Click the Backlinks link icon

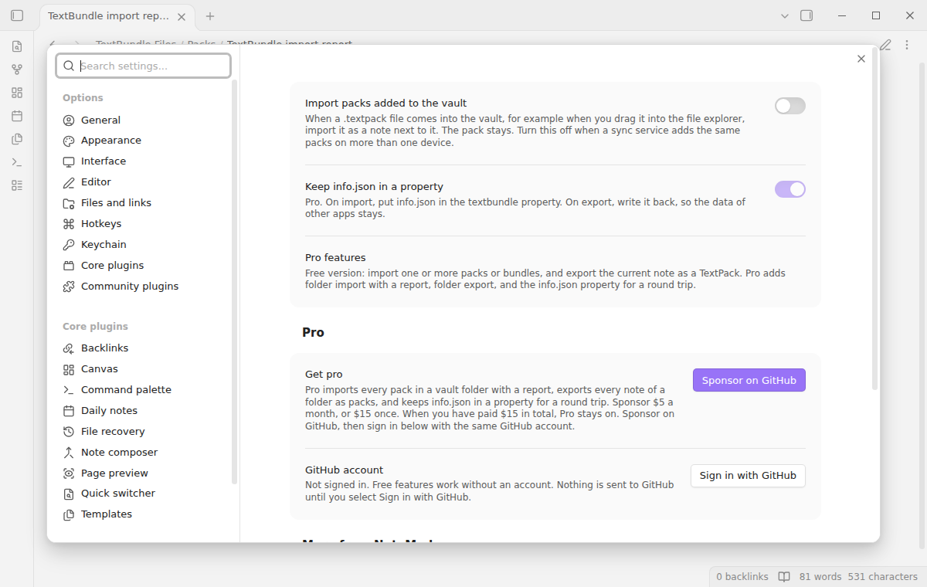click(69, 348)
